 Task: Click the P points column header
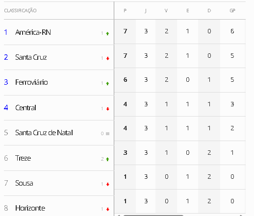pyautogui.click(x=125, y=11)
